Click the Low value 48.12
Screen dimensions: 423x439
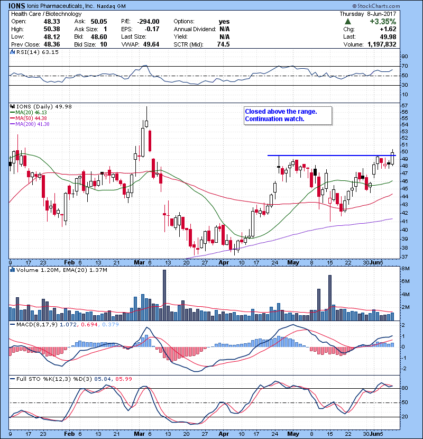click(x=51, y=36)
